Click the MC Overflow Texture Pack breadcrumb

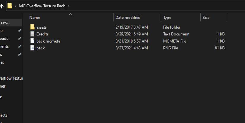(42, 6)
